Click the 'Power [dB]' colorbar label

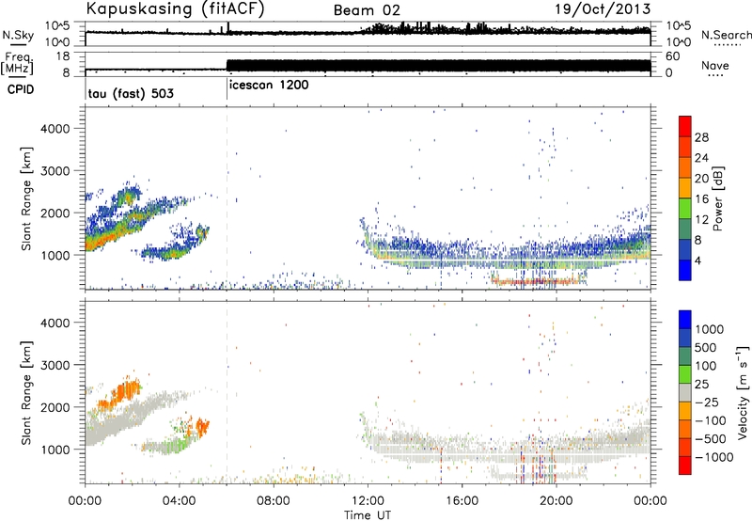718,198
